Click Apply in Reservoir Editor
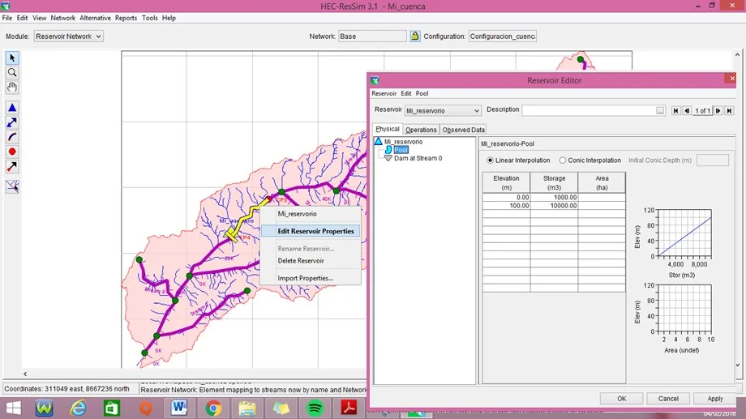746x419 pixels. pyautogui.click(x=715, y=399)
